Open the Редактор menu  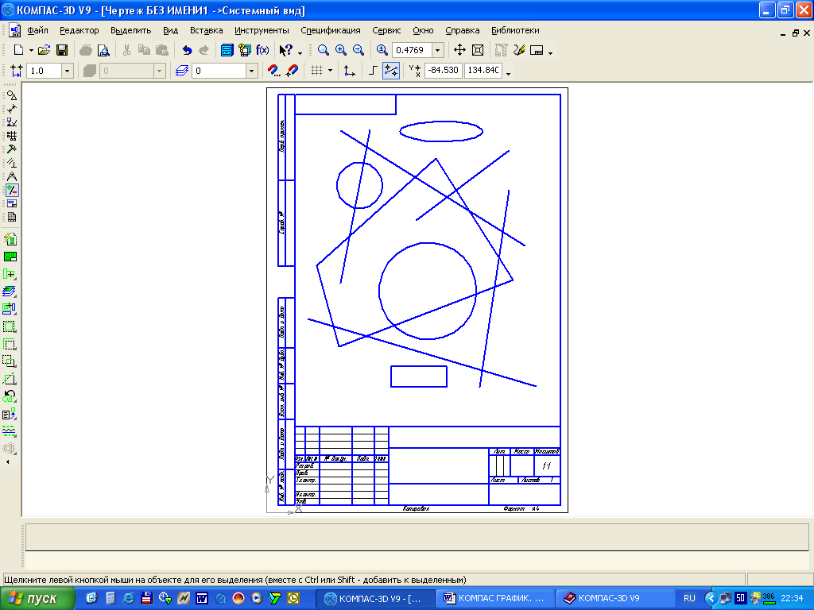tap(79, 31)
